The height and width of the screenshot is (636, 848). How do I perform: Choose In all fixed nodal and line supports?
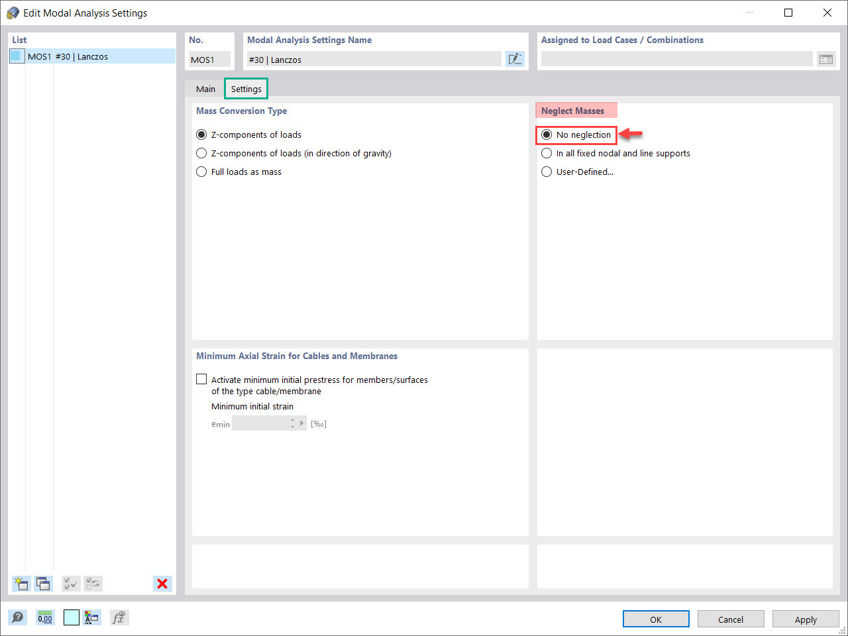(x=547, y=153)
